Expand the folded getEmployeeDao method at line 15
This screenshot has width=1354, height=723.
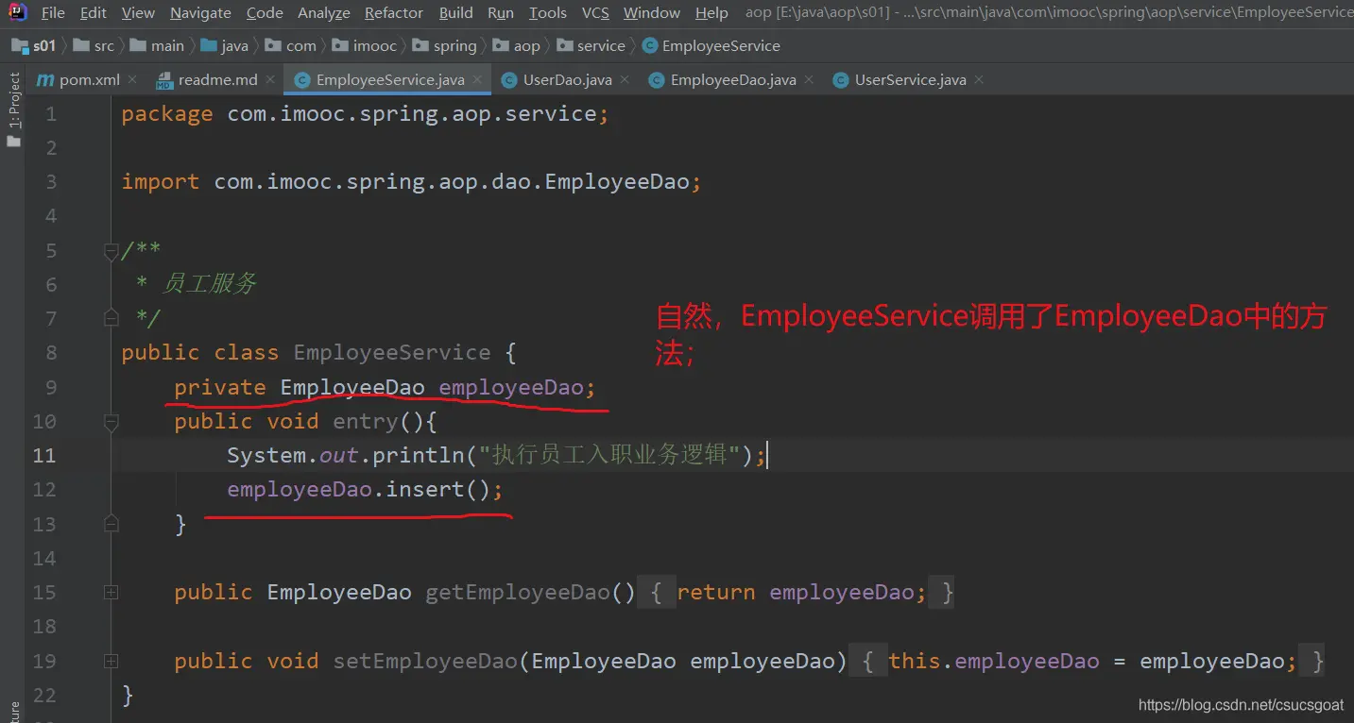111,593
